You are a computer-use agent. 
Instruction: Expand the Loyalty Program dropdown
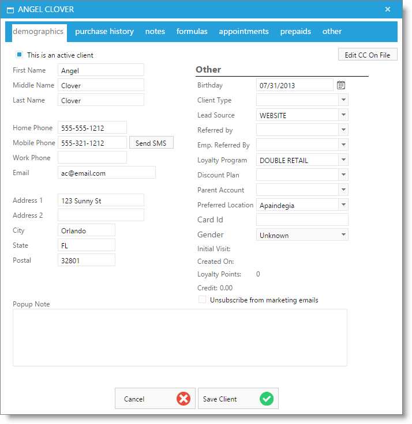coord(343,160)
